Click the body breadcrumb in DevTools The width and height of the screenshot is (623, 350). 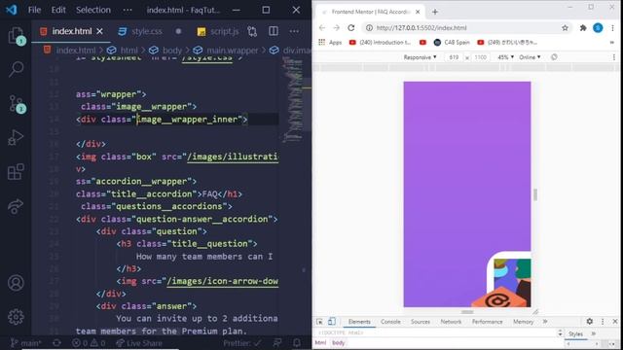[339, 343]
